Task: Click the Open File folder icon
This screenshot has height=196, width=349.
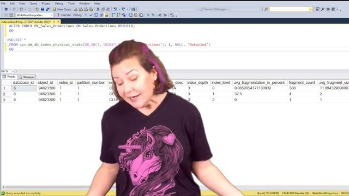Action: click(x=37, y=9)
